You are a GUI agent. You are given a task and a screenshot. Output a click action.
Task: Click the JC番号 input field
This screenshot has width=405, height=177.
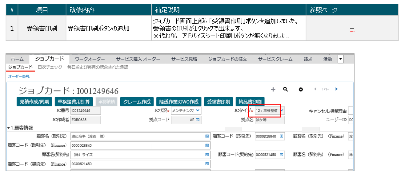coord(85,110)
